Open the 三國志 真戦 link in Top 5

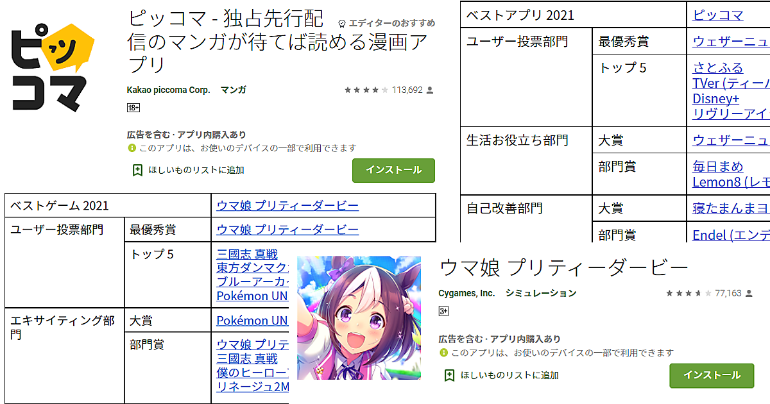[x=247, y=254]
